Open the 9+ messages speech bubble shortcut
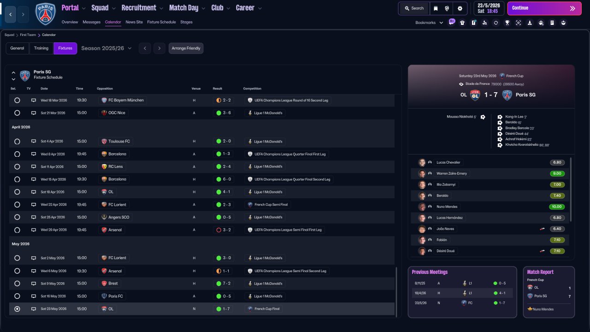Viewport: 590px width, 332px height. coord(452,21)
